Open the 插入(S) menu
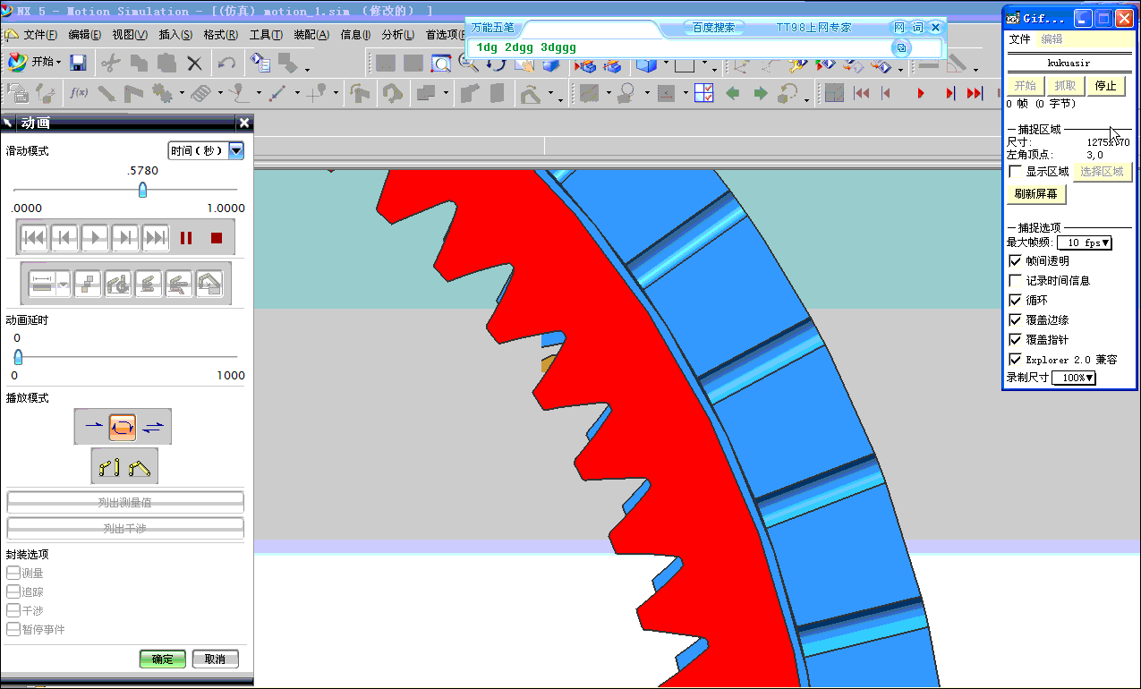 pyautogui.click(x=175, y=35)
